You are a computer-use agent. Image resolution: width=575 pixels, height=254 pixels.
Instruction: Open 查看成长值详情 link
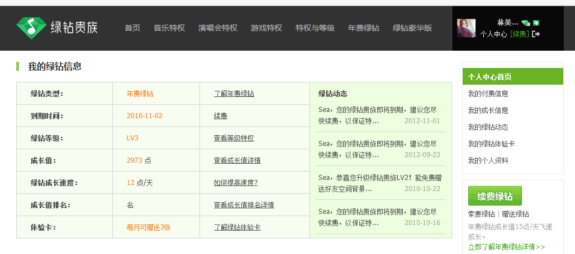tap(237, 160)
